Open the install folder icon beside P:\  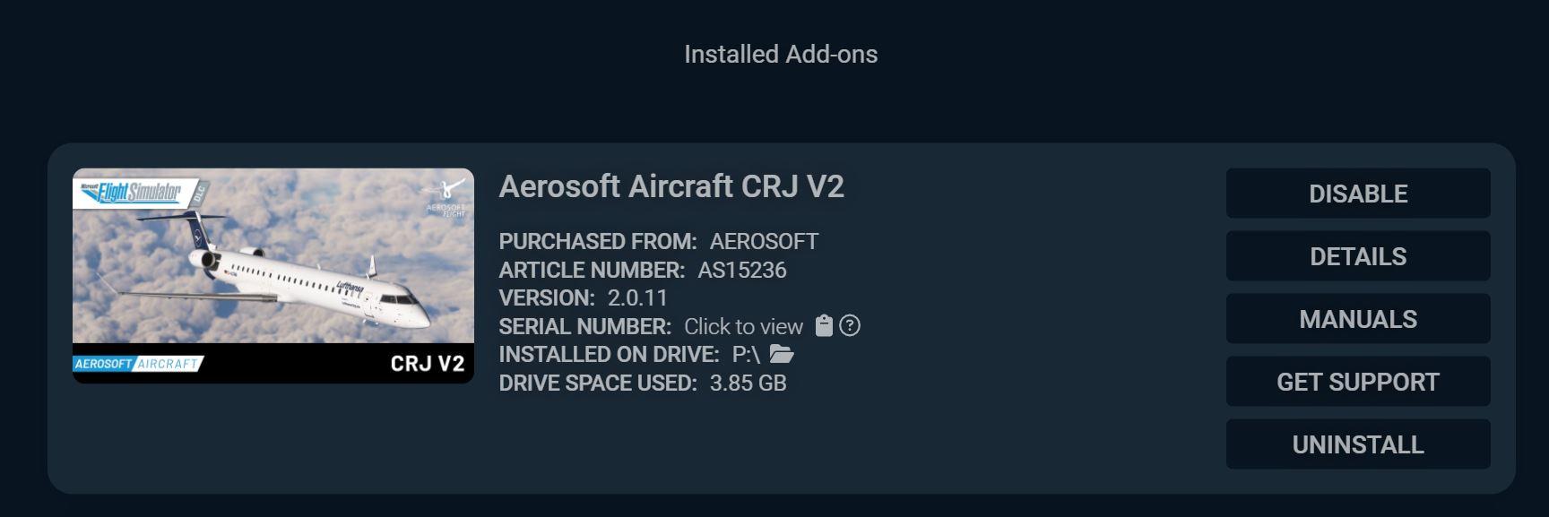click(x=782, y=354)
